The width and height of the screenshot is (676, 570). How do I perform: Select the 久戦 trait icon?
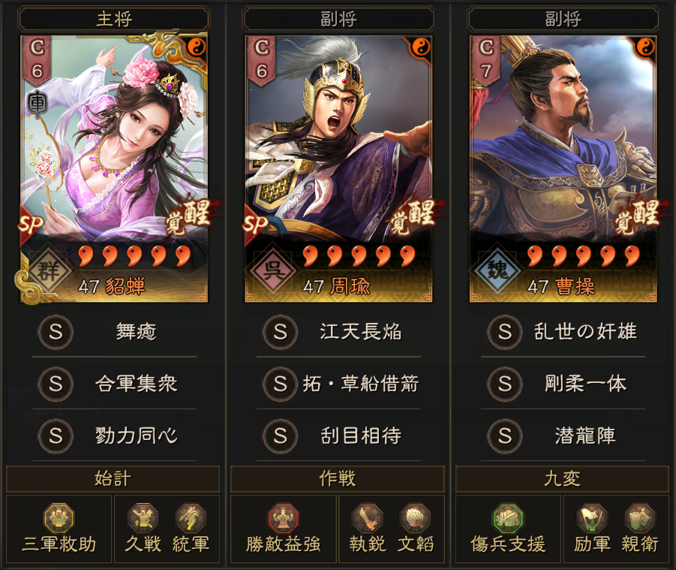coord(143,517)
